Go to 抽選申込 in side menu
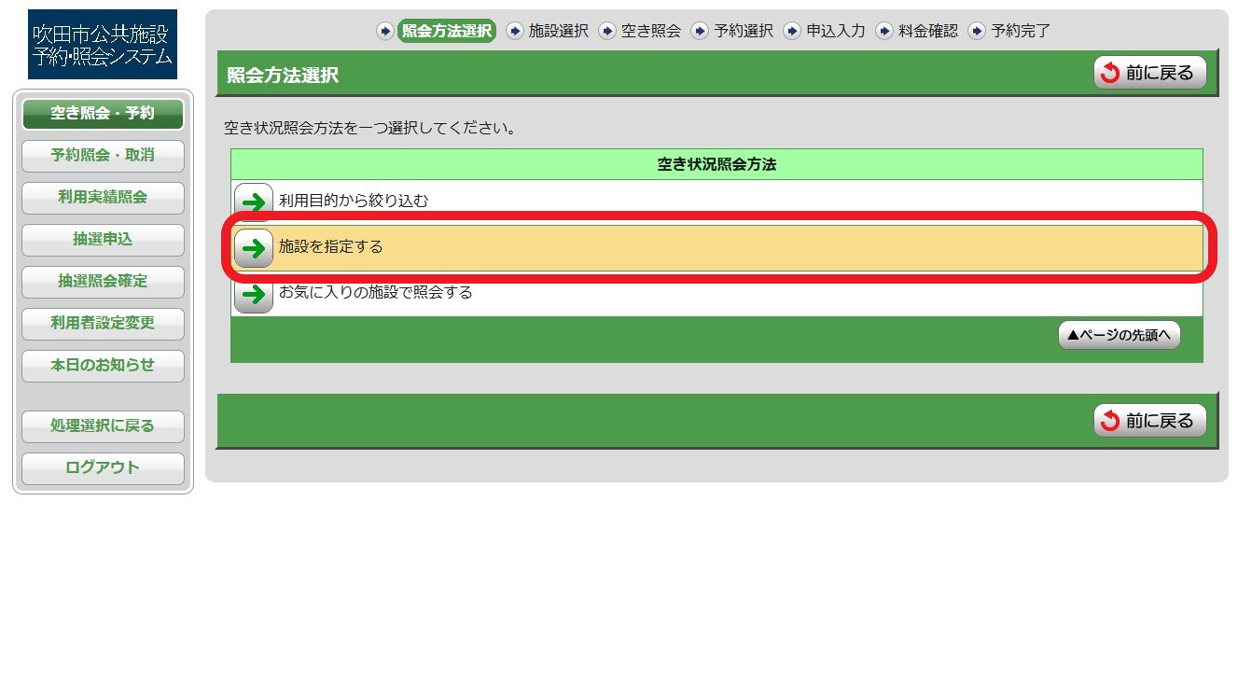The image size is (1238, 696). 103,240
